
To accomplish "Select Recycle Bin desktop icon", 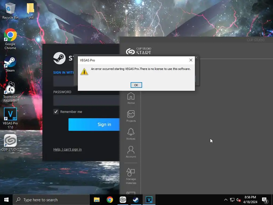I will coord(10,11).
